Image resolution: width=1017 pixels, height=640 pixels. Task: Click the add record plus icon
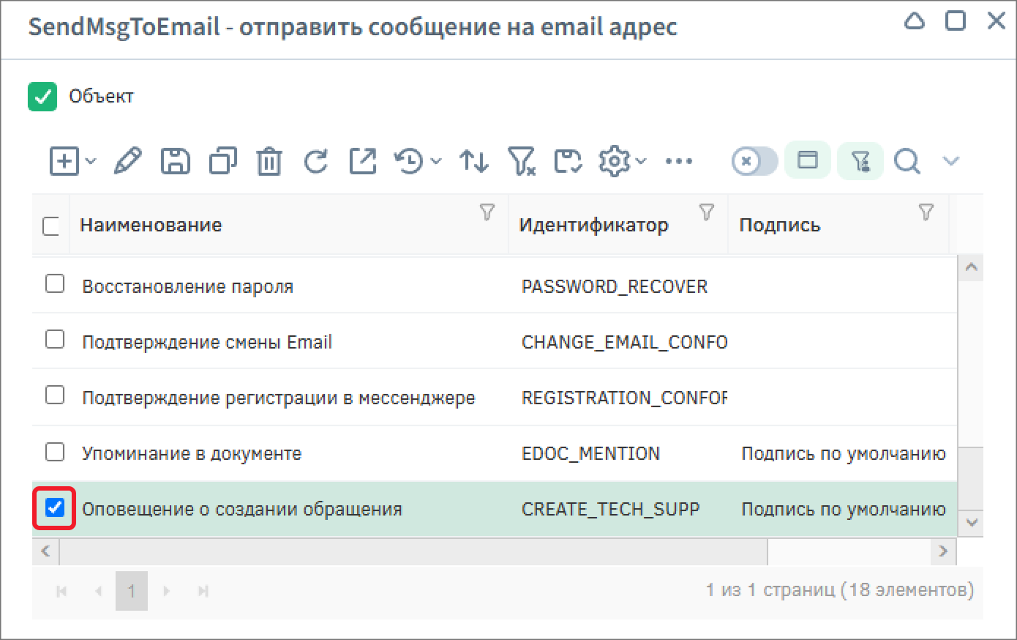[64, 160]
